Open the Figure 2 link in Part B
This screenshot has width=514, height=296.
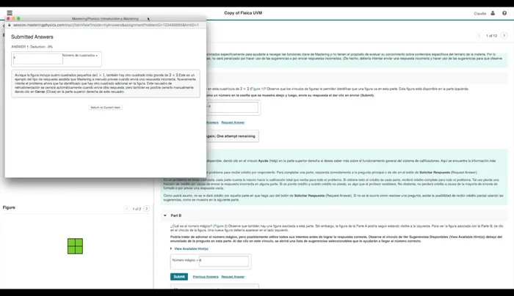220,226
